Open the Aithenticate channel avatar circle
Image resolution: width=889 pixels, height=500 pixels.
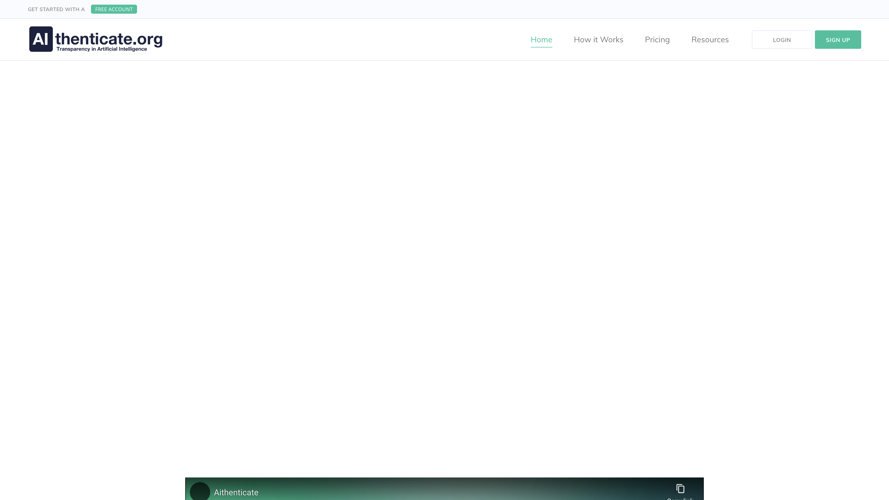200,492
